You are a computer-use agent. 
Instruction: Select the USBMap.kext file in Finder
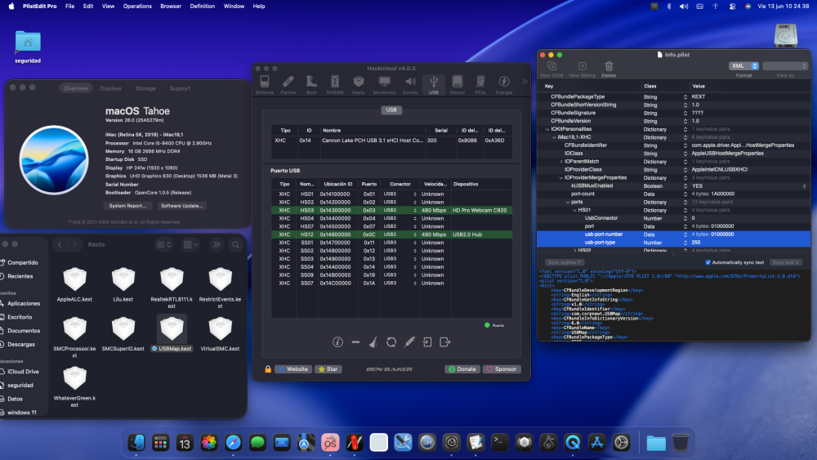[172, 333]
